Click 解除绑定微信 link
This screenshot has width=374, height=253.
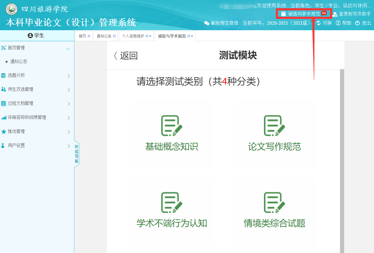pyautogui.click(x=225, y=23)
